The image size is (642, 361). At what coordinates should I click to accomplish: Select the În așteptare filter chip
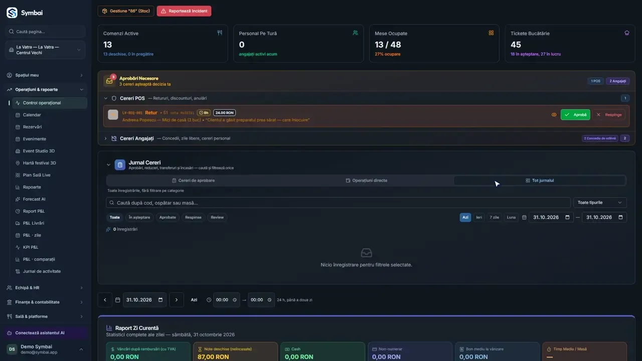(x=139, y=217)
